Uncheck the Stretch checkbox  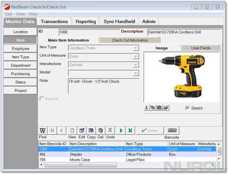coord(188,108)
